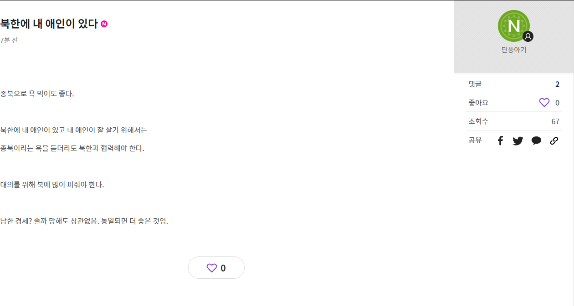Open the author name 단풍아기
The width and height of the screenshot is (574, 306).
(x=514, y=50)
